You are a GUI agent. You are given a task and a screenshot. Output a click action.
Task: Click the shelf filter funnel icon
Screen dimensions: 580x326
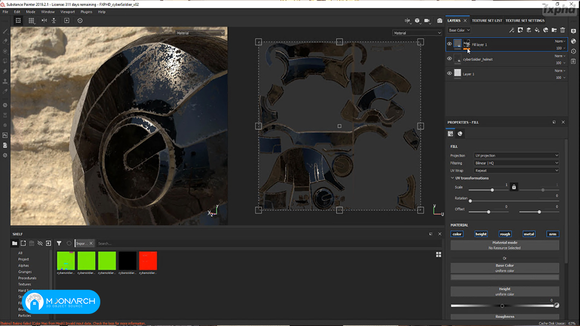click(x=59, y=243)
